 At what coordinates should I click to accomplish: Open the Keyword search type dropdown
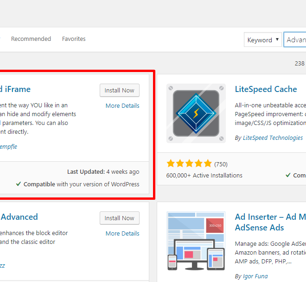coord(263,39)
